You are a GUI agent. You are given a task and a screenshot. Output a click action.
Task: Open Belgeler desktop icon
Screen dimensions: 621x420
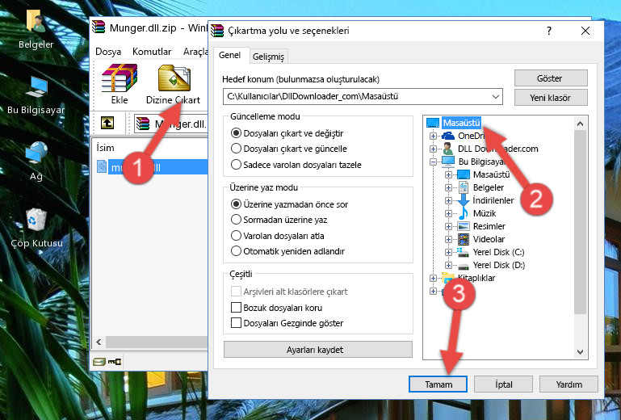point(36,29)
